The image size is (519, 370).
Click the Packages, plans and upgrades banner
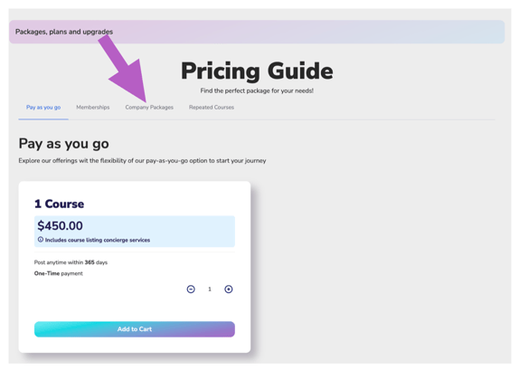point(257,32)
